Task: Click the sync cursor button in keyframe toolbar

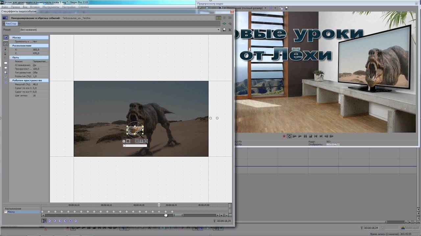Action: (x=44, y=221)
